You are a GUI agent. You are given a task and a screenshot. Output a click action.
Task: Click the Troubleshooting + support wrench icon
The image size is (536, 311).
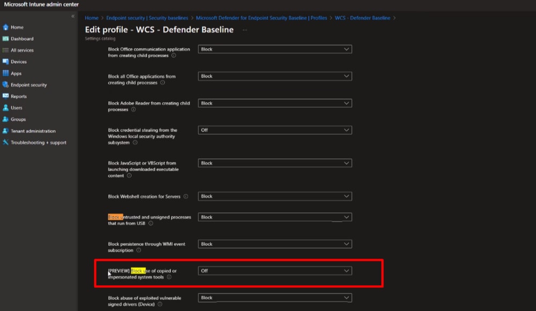5,142
